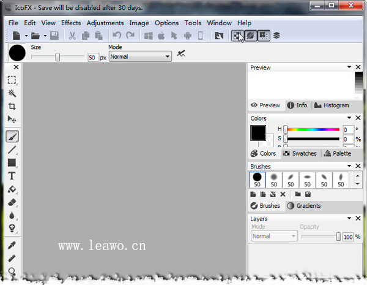Select the Brush tool
This screenshot has width=367, height=285.
pos(12,137)
